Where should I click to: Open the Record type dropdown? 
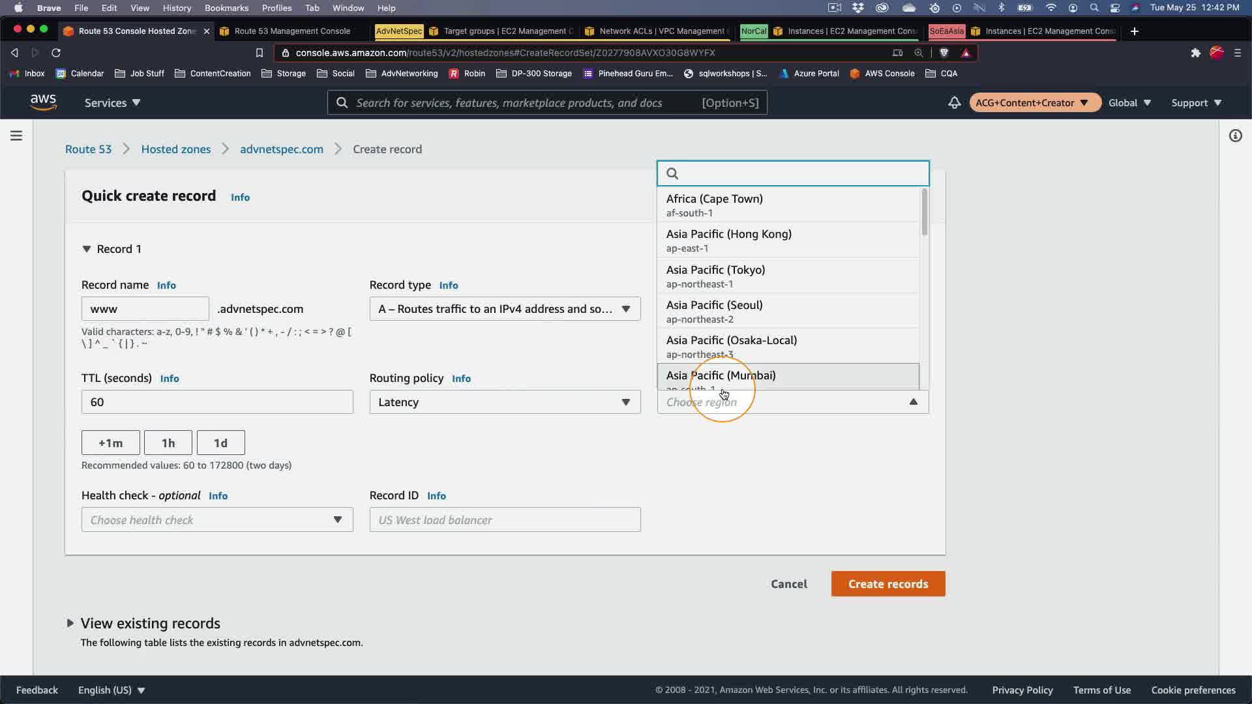(x=505, y=309)
